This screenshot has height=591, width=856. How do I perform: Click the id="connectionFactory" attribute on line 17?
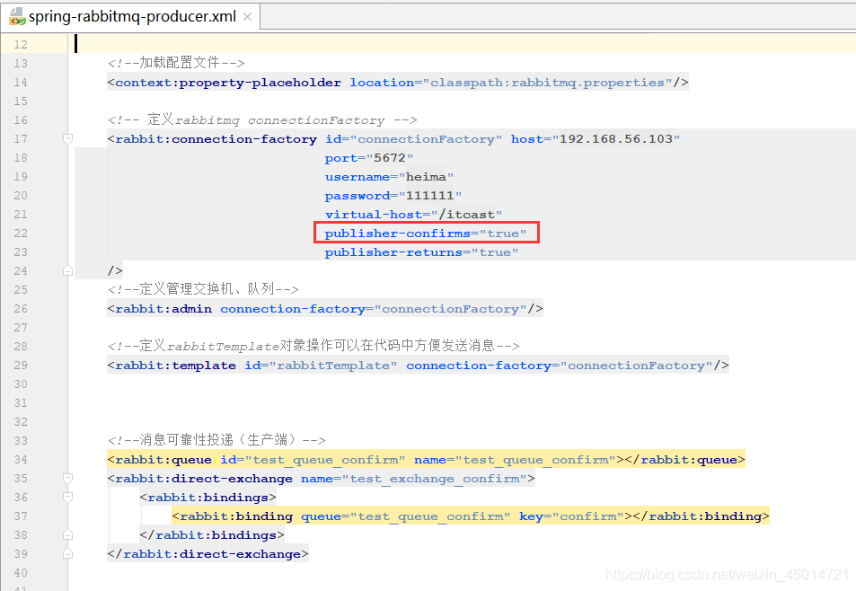click(x=413, y=139)
